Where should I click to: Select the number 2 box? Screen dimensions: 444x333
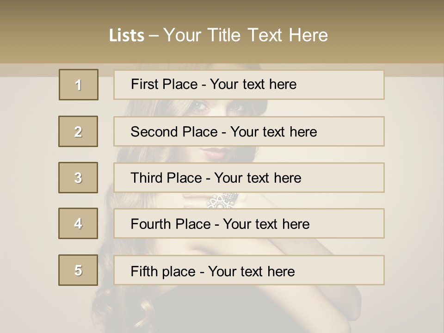(x=78, y=131)
